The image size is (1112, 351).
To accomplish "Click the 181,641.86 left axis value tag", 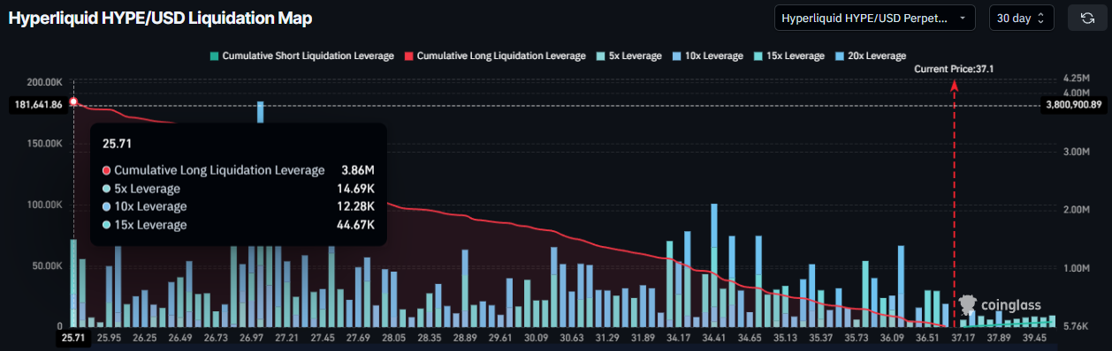I will click(x=38, y=105).
